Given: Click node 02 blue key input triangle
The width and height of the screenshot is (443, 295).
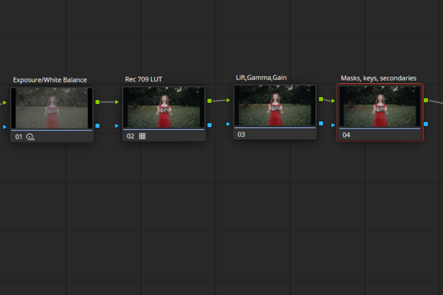Looking at the screenshot, I should (117, 126).
